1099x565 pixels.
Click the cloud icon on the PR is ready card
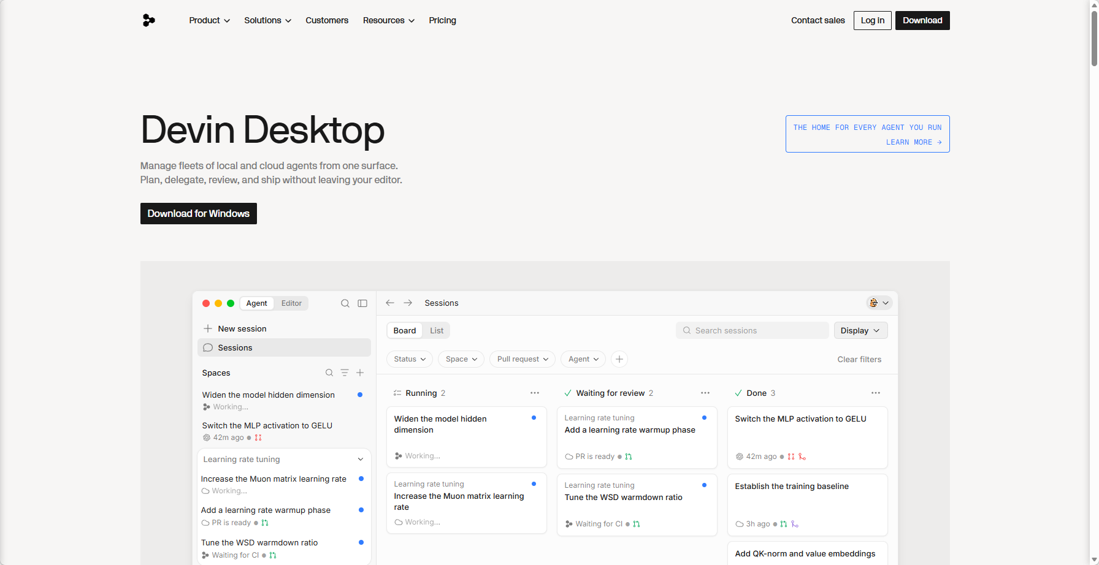(569, 457)
